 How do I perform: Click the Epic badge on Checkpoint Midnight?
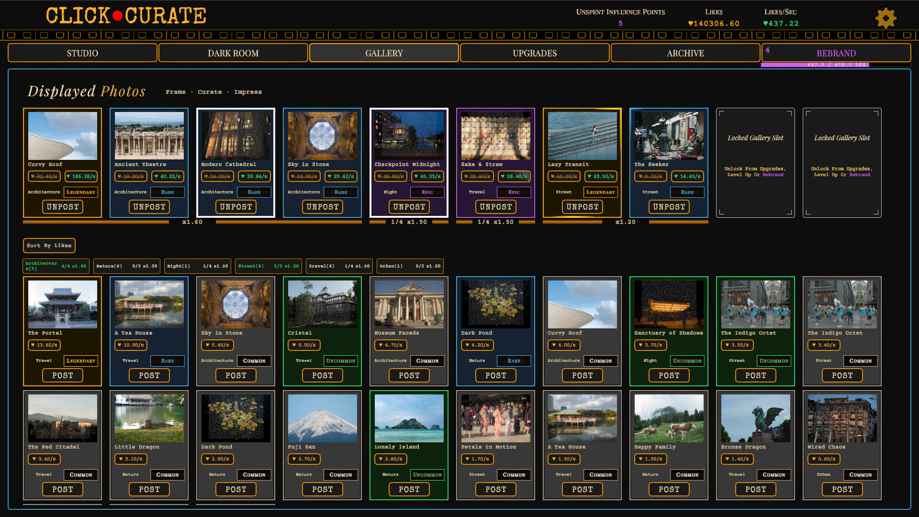point(427,192)
